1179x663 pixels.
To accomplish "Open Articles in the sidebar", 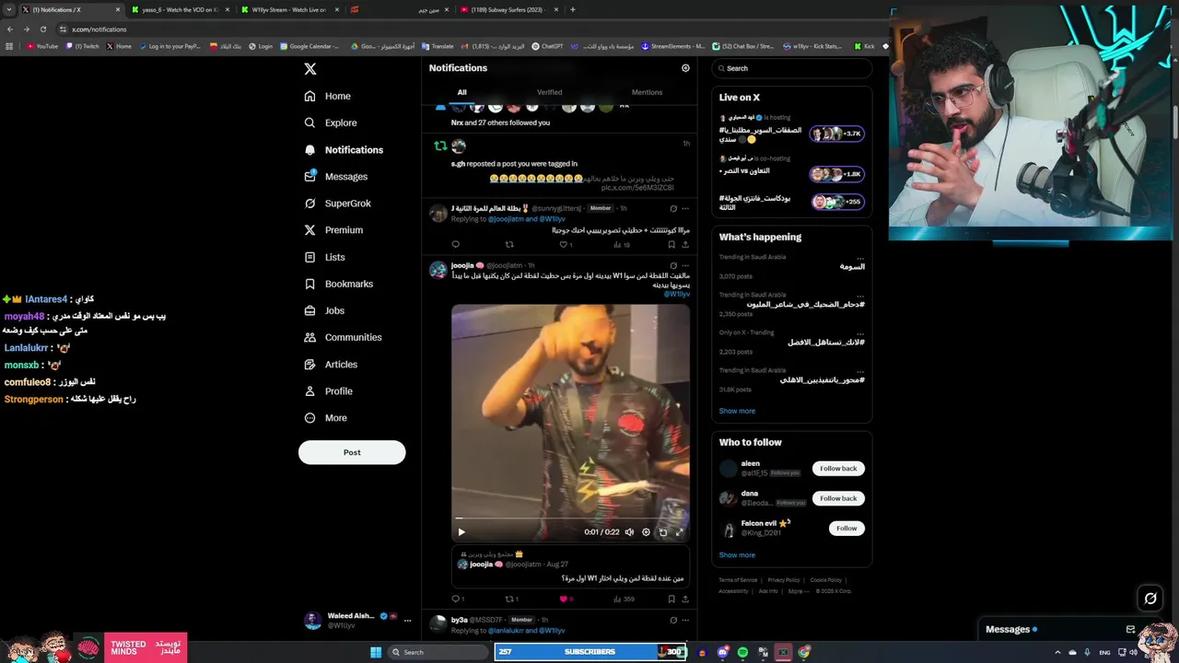I will (331, 365).
